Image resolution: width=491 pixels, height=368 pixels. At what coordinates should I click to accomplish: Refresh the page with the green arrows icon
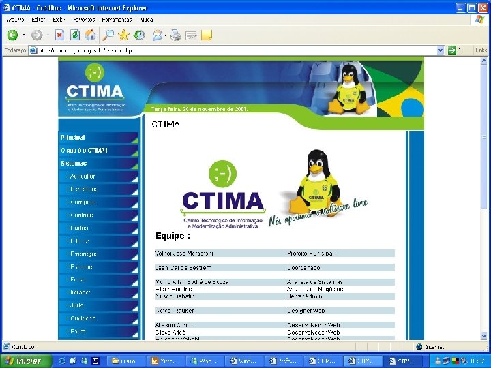75,35
